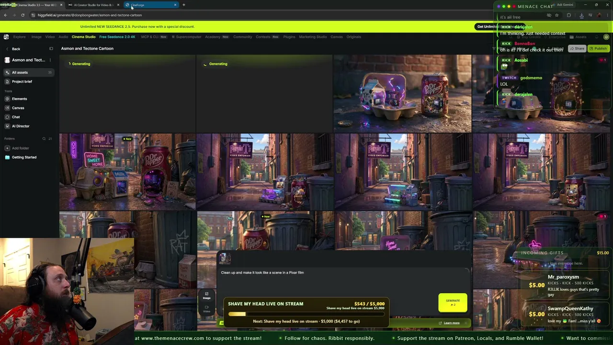This screenshot has width=613, height=345.
Task: Open Free Seedance 2.0 4K link
Action: point(117,37)
